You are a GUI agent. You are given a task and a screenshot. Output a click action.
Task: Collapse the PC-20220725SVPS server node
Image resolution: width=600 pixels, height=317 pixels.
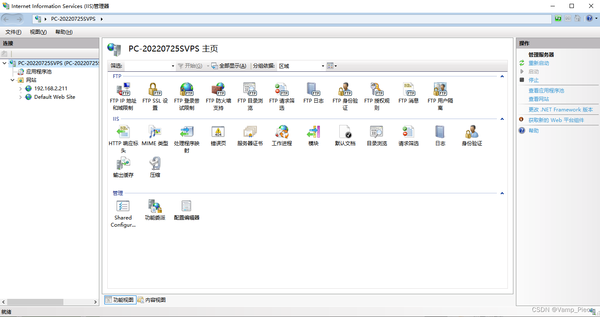(5, 63)
